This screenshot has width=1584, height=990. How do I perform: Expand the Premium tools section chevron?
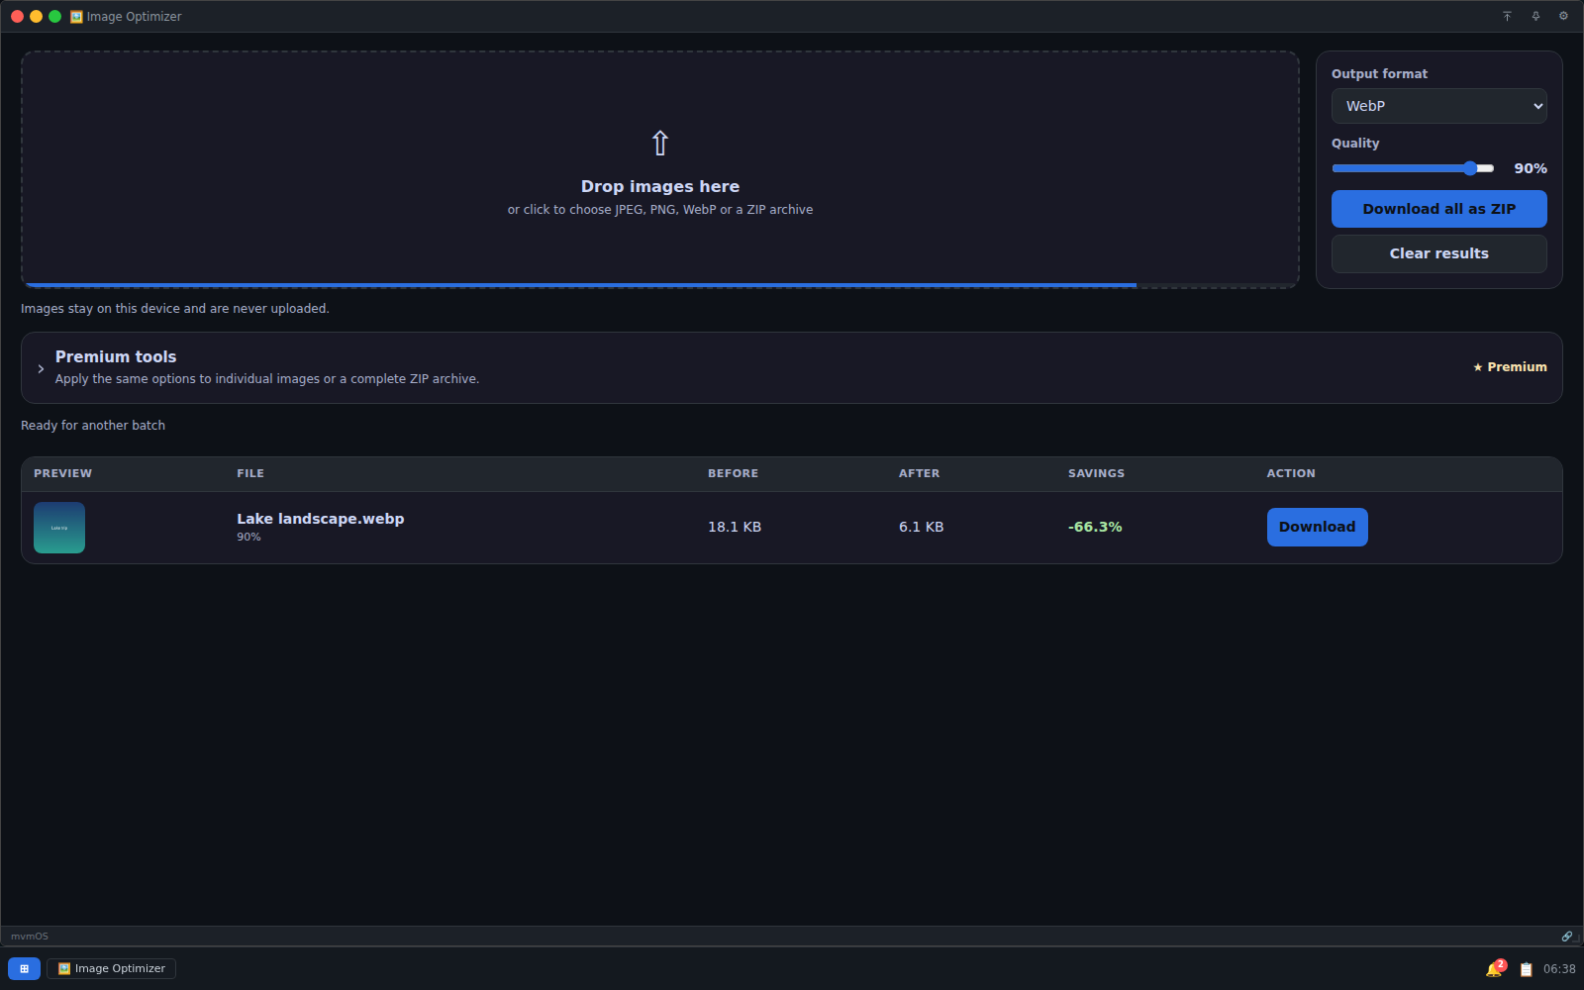click(41, 368)
